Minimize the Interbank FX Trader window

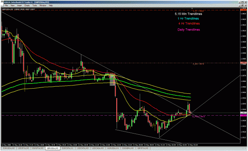click(240, 2)
